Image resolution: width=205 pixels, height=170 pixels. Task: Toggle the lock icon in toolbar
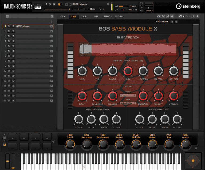[x=172, y=16]
